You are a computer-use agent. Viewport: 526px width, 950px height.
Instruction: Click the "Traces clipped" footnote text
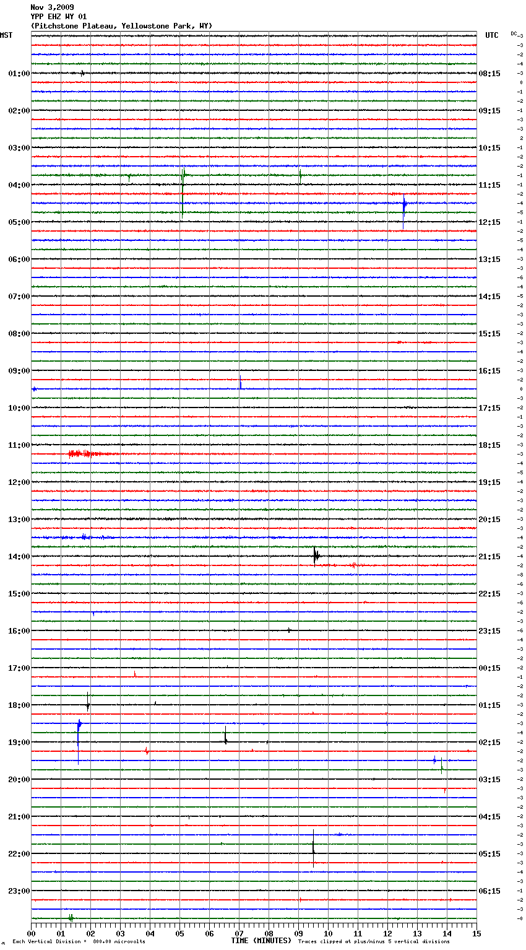pos(374,942)
